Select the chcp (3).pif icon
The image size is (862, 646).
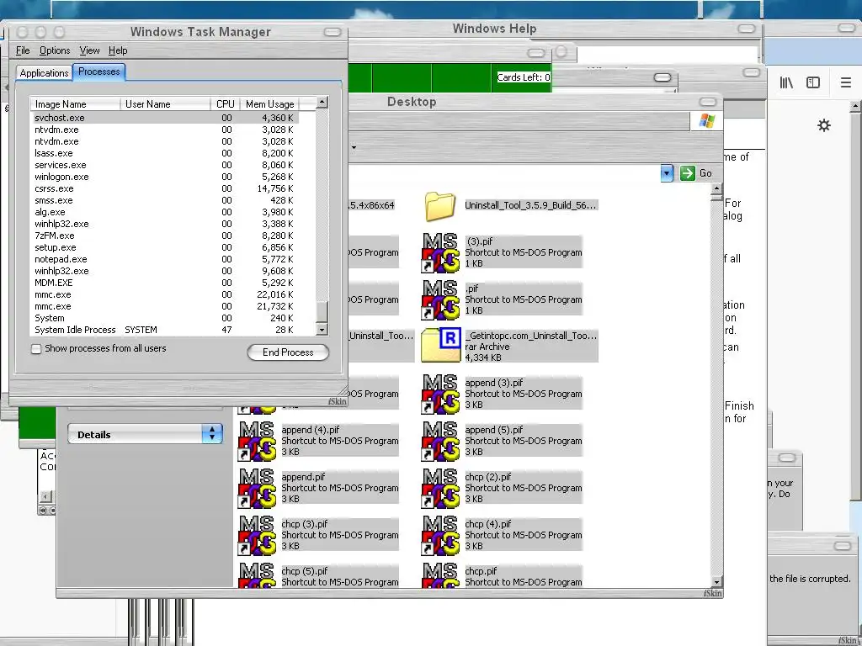257,536
